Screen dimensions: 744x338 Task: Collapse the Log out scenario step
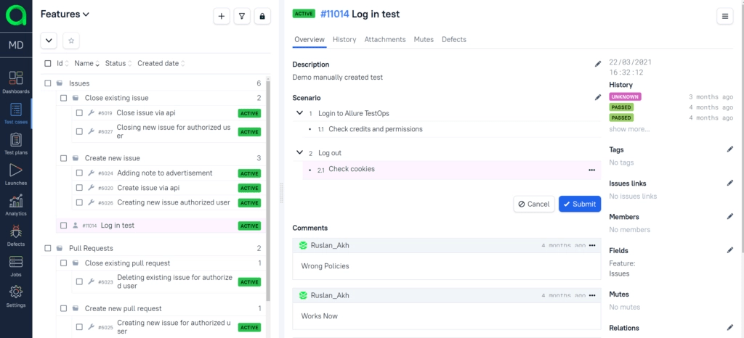coord(299,153)
